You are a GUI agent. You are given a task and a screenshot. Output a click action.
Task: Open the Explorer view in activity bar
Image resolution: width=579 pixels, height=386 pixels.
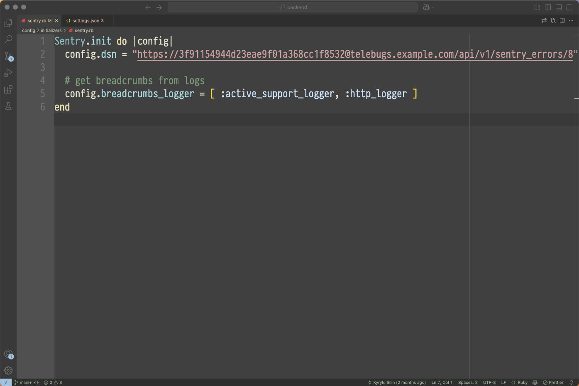coord(8,23)
